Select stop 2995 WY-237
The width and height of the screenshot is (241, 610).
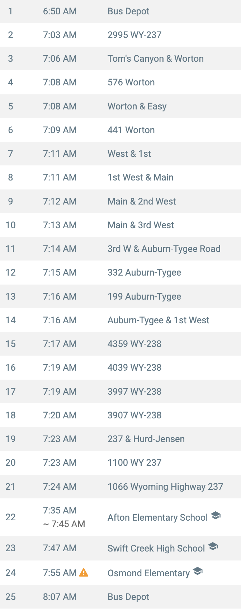click(x=120, y=35)
